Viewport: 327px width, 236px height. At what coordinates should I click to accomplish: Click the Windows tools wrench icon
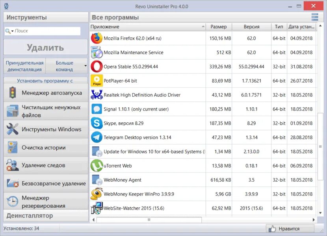[x=13, y=129]
